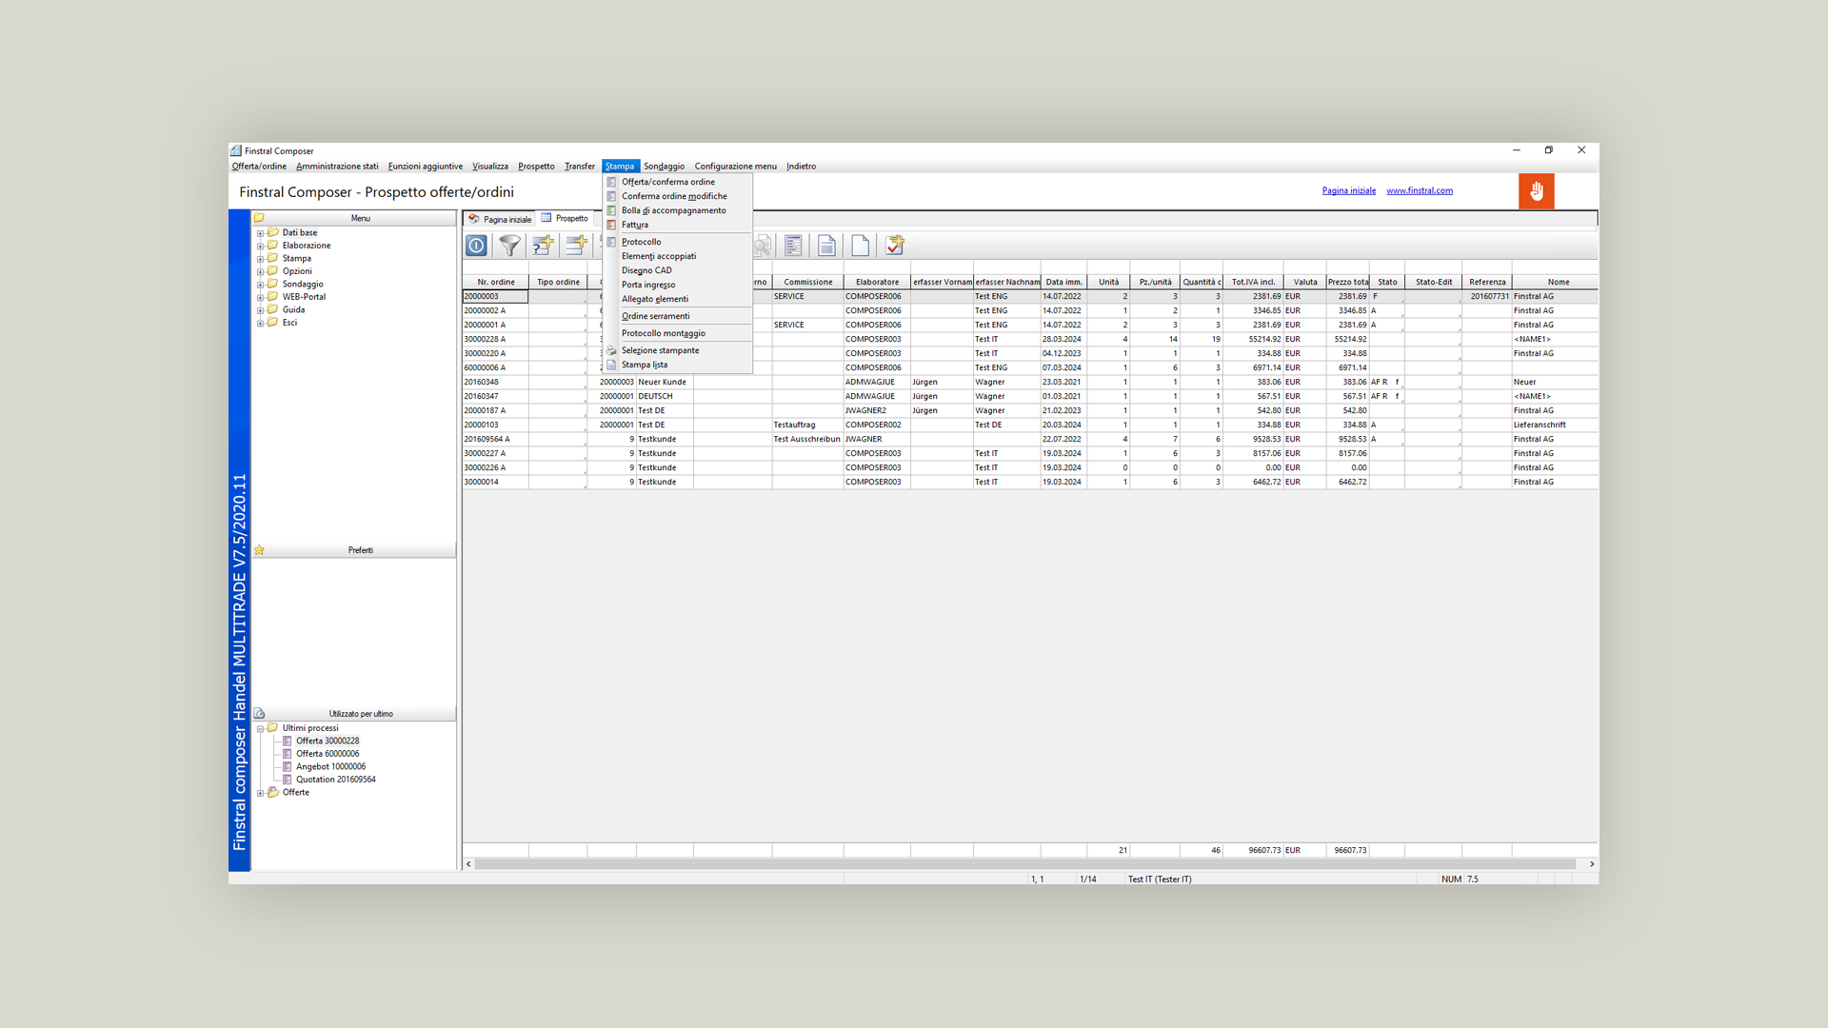Click the new query icon with question mark

point(543,246)
